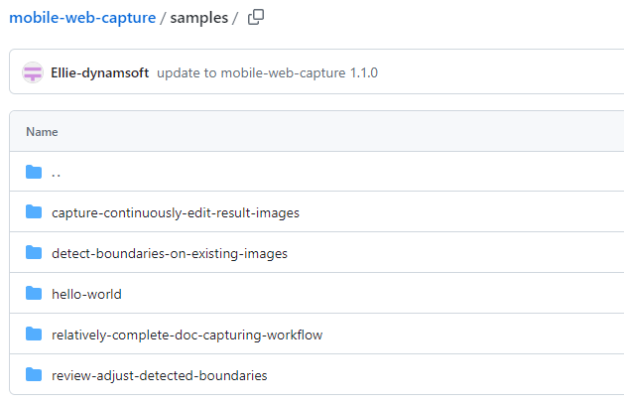Open the review-adjust-detected-boundaries folder link
The image size is (624, 403).
[x=159, y=375]
